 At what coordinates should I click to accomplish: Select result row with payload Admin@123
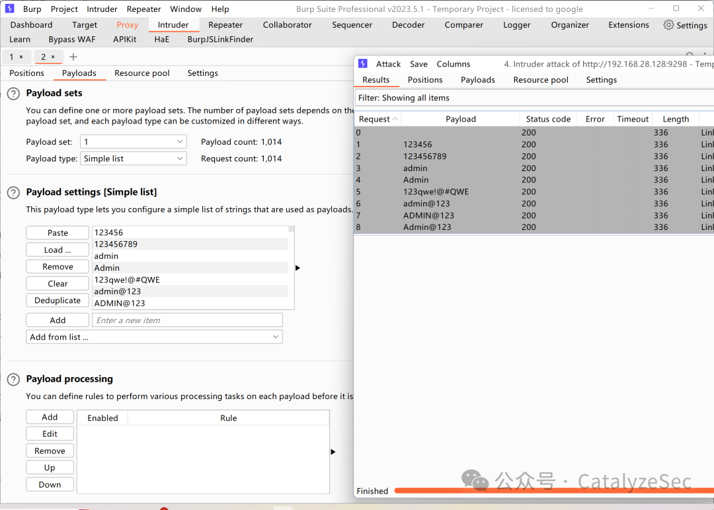point(534,227)
